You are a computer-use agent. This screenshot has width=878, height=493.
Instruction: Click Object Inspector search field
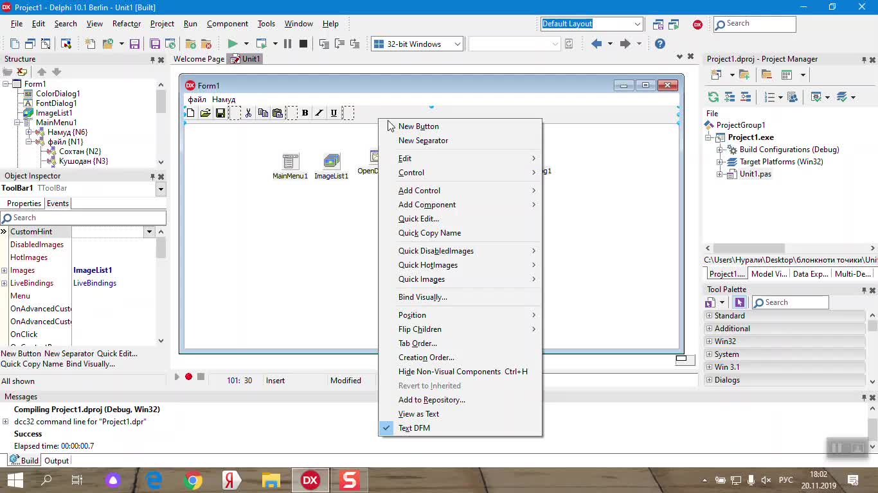[x=84, y=218]
